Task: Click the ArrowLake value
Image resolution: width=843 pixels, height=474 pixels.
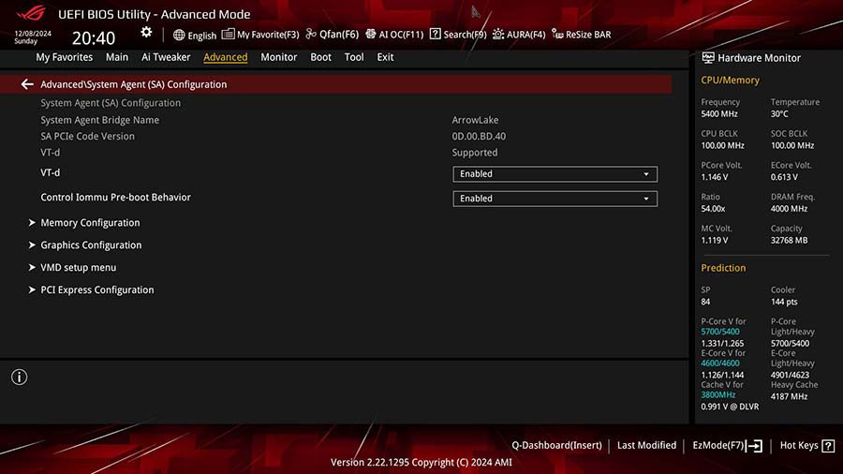Action: coord(475,120)
